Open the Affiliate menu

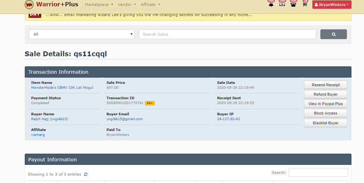(150, 5)
